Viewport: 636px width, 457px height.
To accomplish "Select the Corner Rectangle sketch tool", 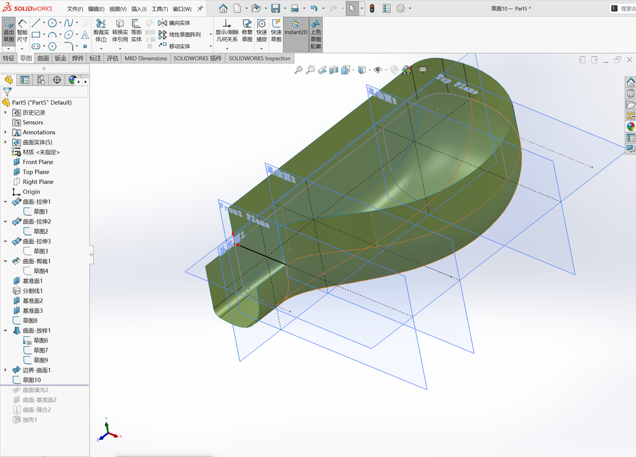I will pos(35,35).
